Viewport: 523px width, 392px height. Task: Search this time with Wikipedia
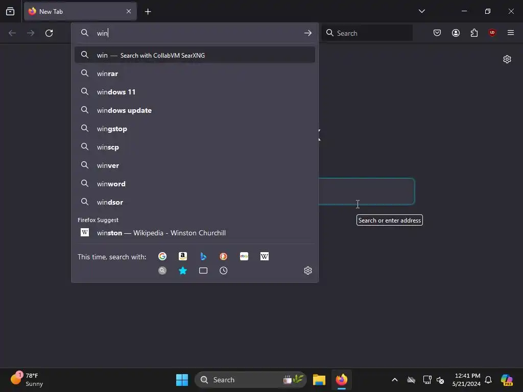pyautogui.click(x=264, y=256)
